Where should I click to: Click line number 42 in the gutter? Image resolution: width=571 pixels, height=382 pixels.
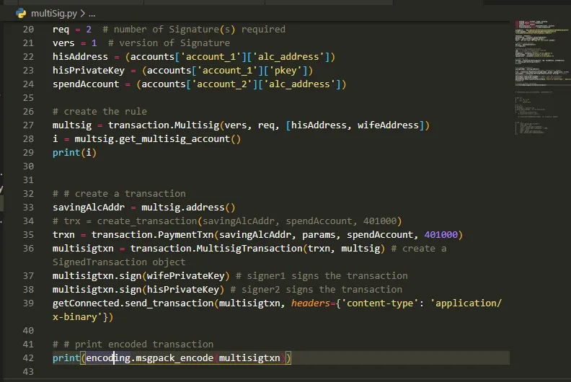(x=28, y=358)
